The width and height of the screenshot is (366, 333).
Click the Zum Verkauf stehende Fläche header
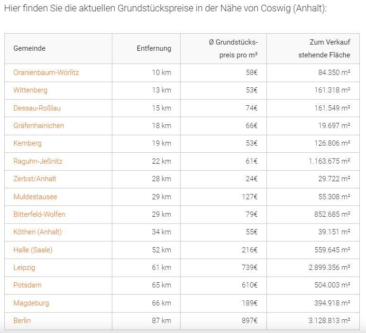click(324, 48)
